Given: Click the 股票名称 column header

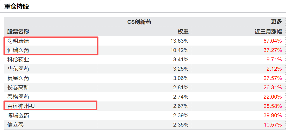Looking at the screenshot, I should 18,32.
